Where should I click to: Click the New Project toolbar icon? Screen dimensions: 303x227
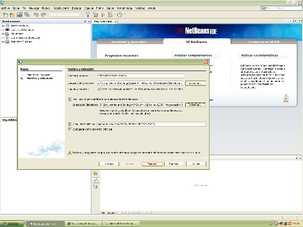click(x=12, y=14)
